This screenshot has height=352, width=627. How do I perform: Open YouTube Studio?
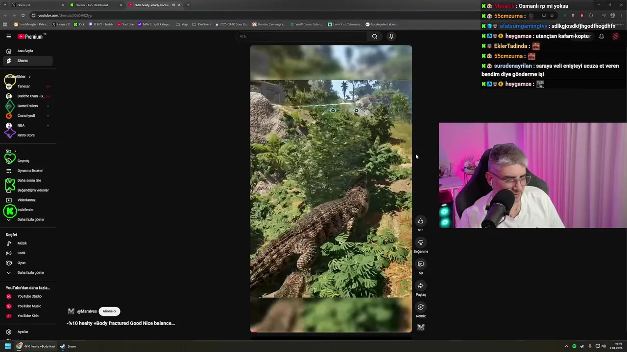pos(28,296)
